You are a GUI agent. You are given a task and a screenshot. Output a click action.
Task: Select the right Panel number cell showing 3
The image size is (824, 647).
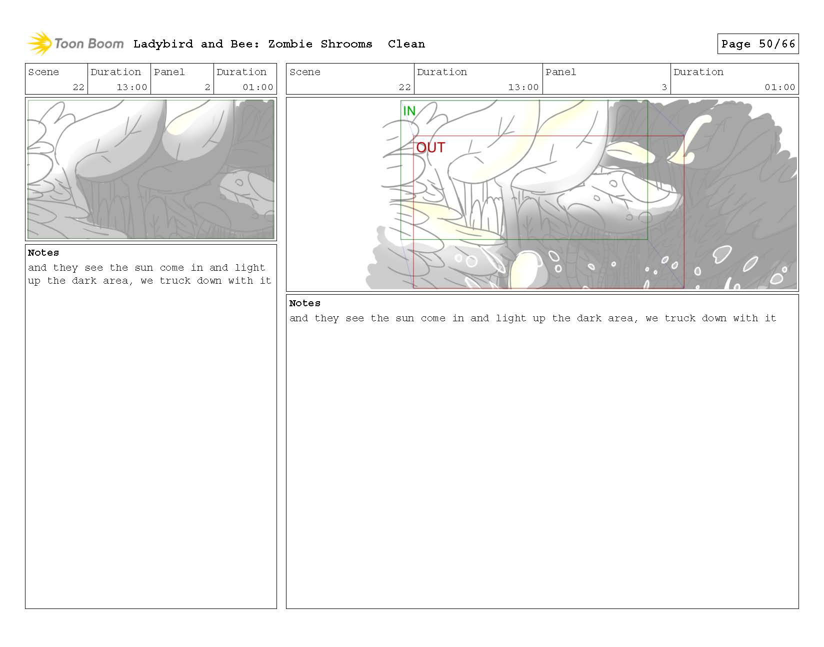[606, 79]
